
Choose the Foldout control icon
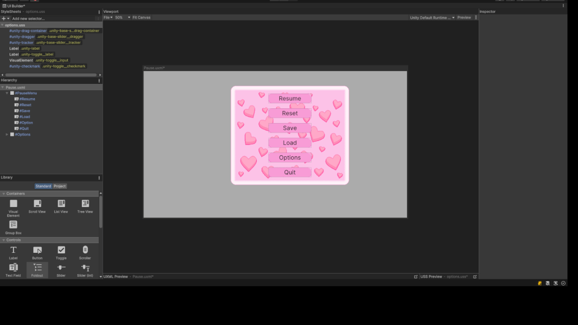pyautogui.click(x=37, y=267)
